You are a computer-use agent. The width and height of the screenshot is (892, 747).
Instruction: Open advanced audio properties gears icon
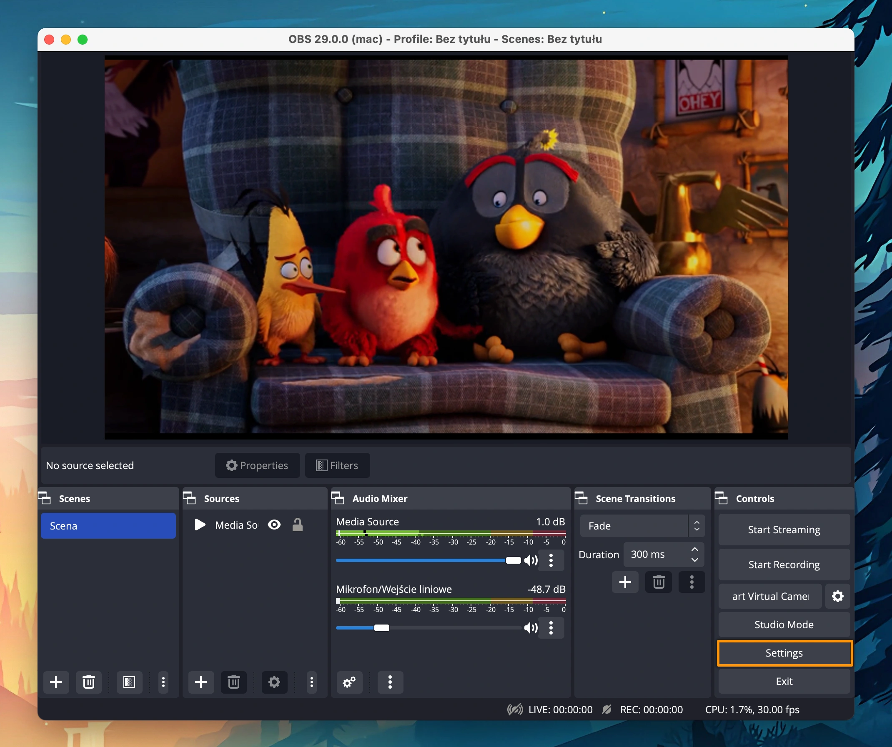pyautogui.click(x=349, y=682)
